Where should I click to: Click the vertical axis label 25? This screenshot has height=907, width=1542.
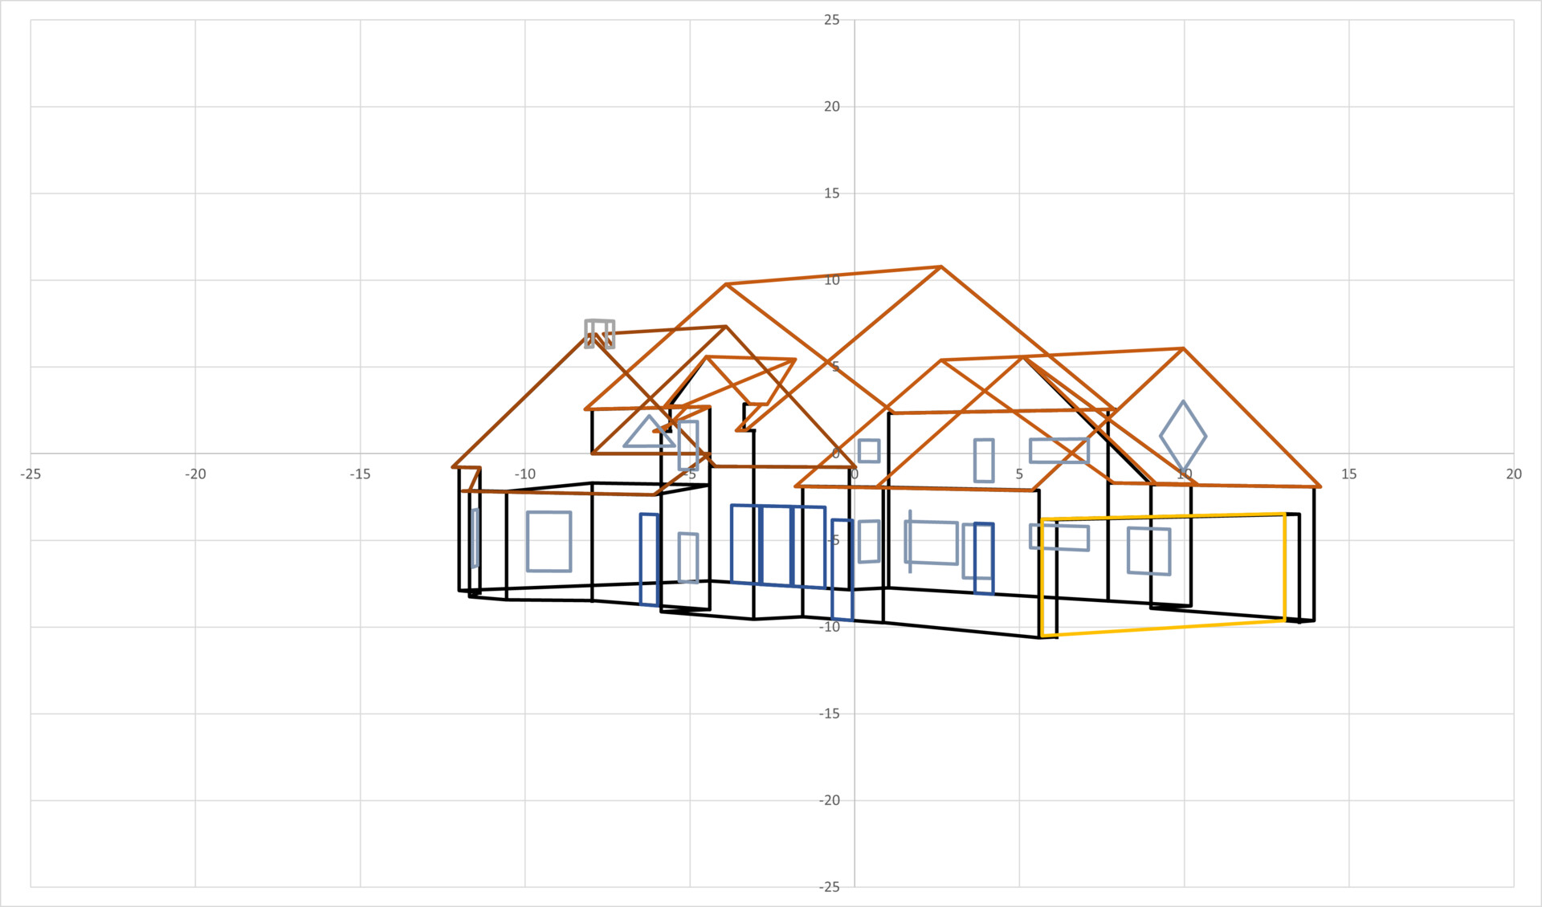click(831, 20)
